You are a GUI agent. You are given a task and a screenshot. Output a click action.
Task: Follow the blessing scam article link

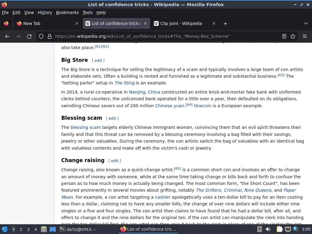coord(86,127)
